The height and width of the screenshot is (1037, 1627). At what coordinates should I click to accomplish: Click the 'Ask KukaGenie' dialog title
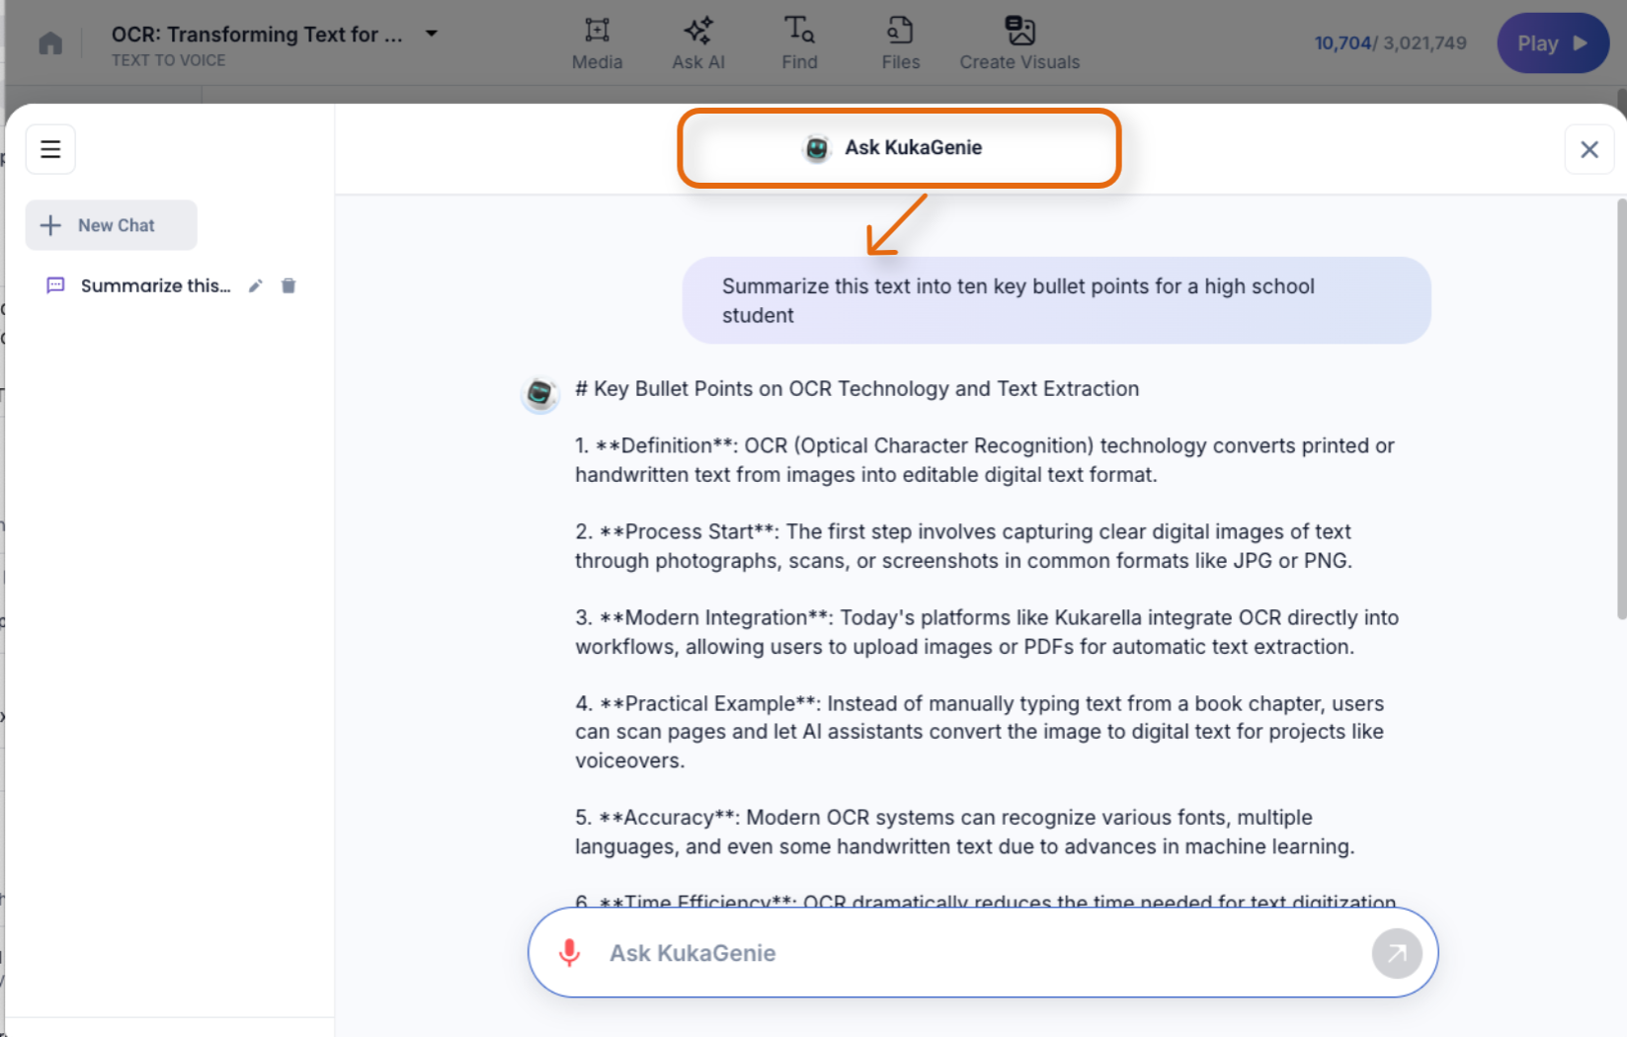click(913, 148)
